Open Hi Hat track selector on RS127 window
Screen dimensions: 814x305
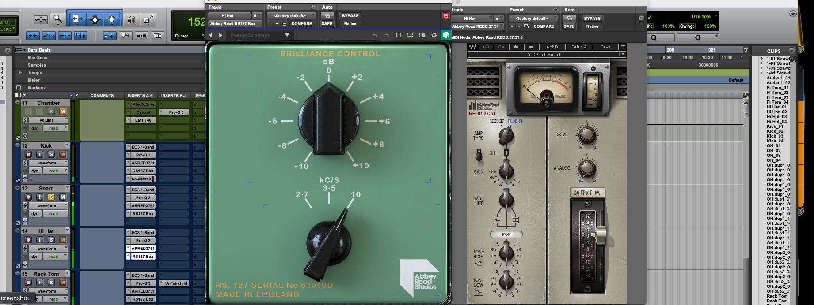[x=229, y=16]
